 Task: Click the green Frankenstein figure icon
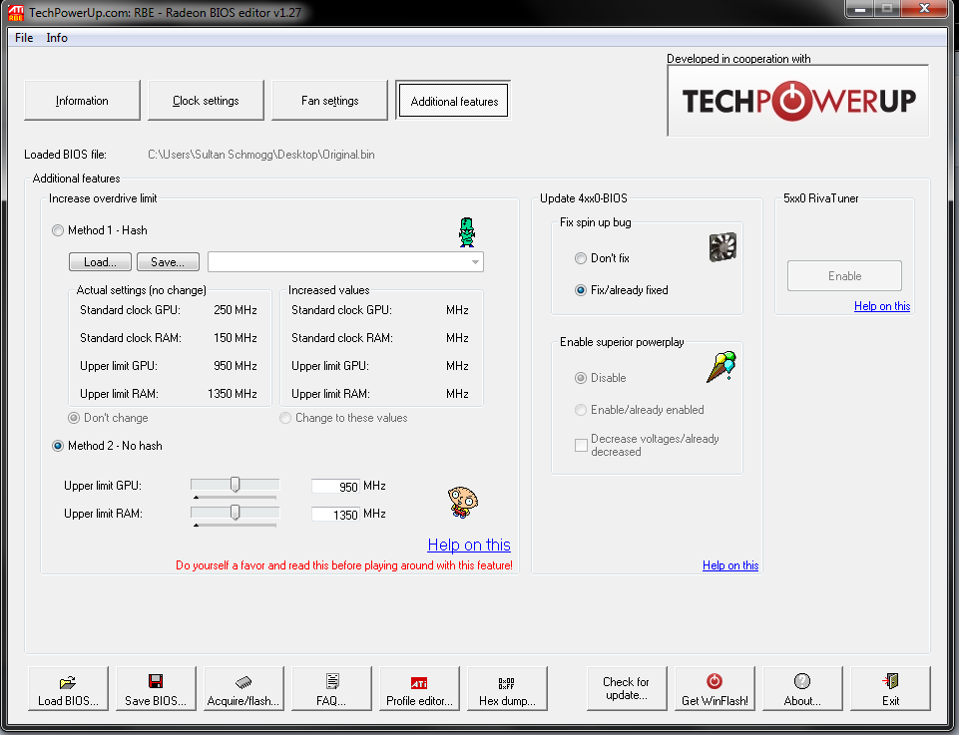[467, 232]
